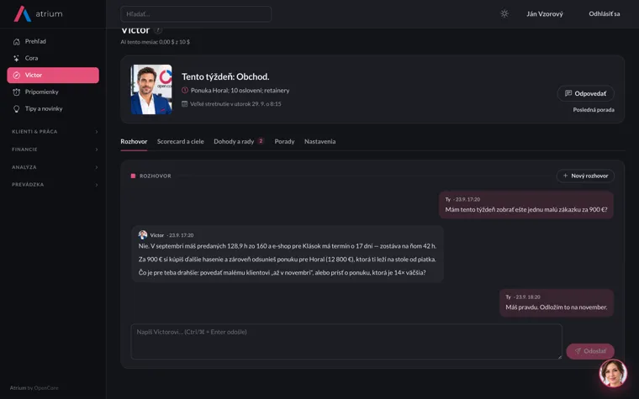The image size is (639, 399).
Task: Click chat icon in Odpovedať button
Action: tap(568, 93)
